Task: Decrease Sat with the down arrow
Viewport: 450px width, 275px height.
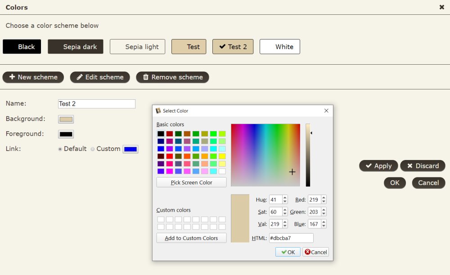Action: click(285, 214)
